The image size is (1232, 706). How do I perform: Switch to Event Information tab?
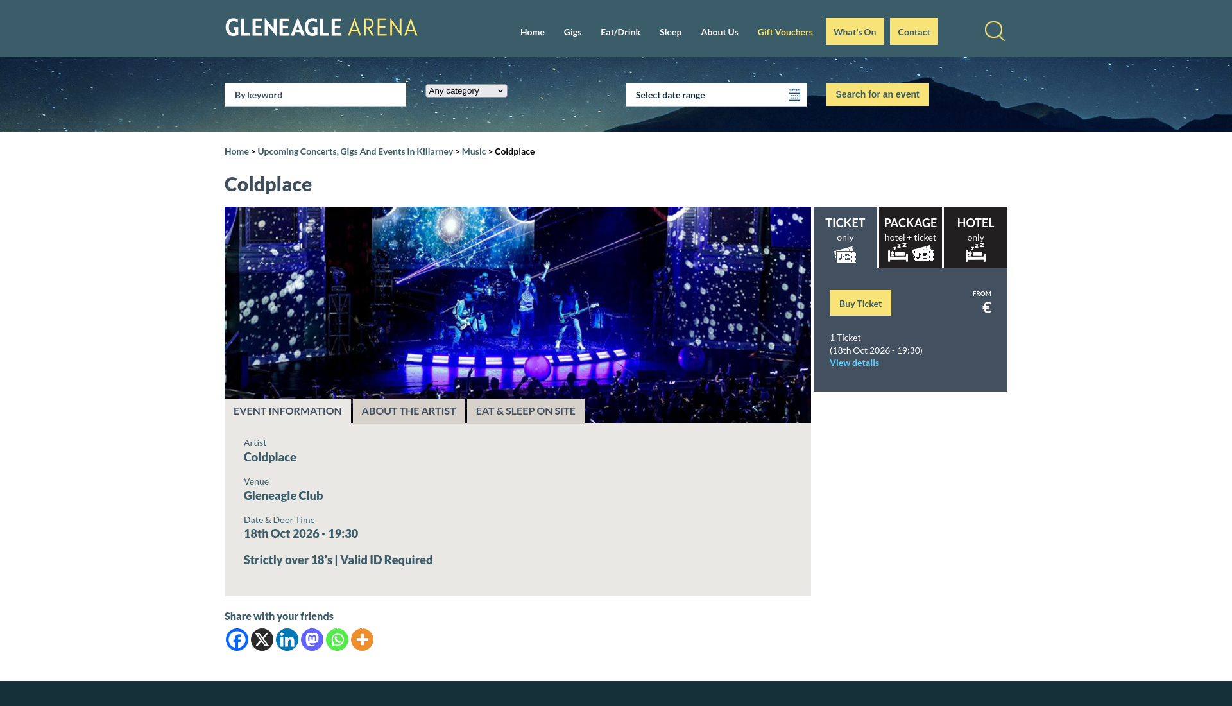coord(287,411)
